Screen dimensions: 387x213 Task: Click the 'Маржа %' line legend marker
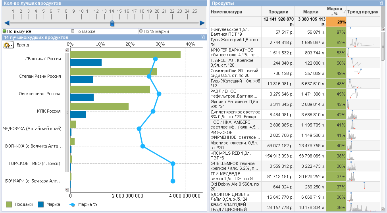coord(72,204)
